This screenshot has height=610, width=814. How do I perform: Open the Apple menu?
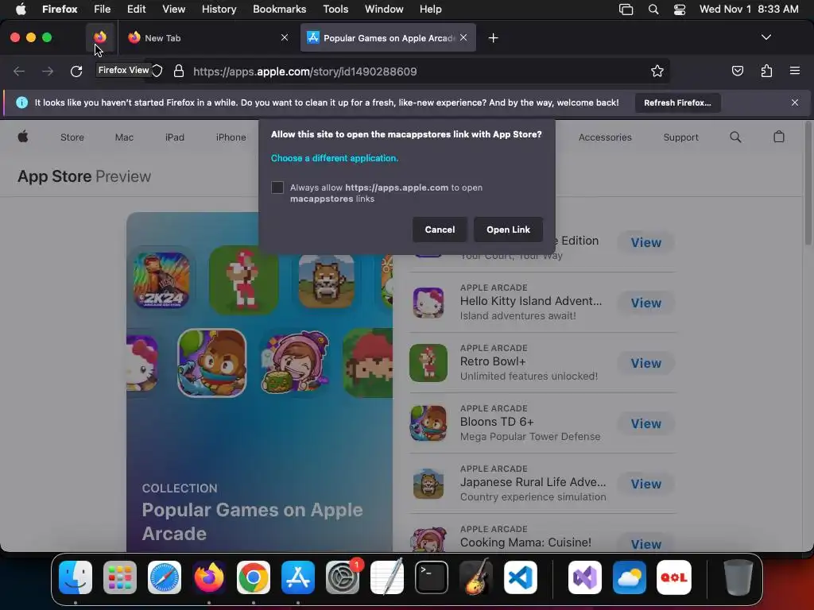click(x=21, y=10)
